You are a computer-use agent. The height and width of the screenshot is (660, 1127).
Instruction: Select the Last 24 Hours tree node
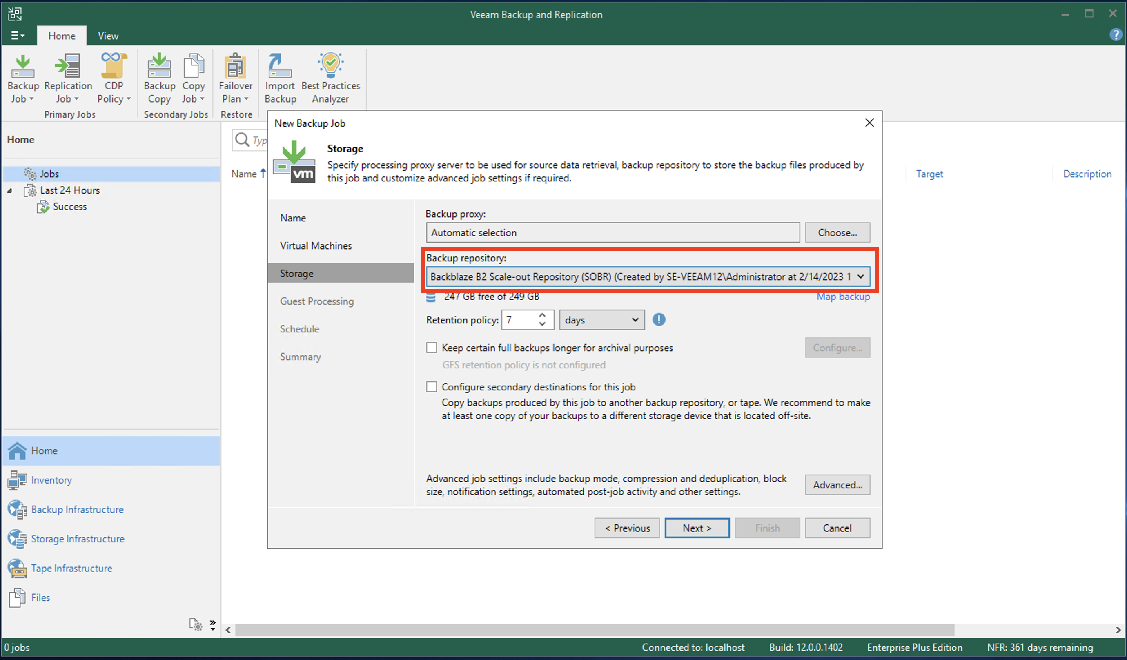tap(69, 190)
